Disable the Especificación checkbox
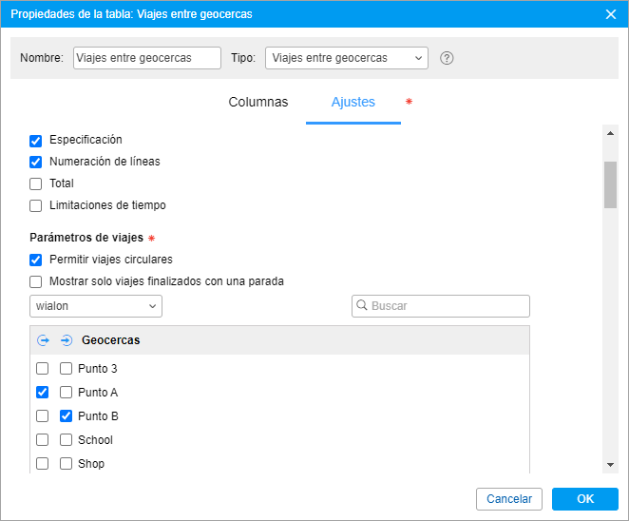 (36, 140)
